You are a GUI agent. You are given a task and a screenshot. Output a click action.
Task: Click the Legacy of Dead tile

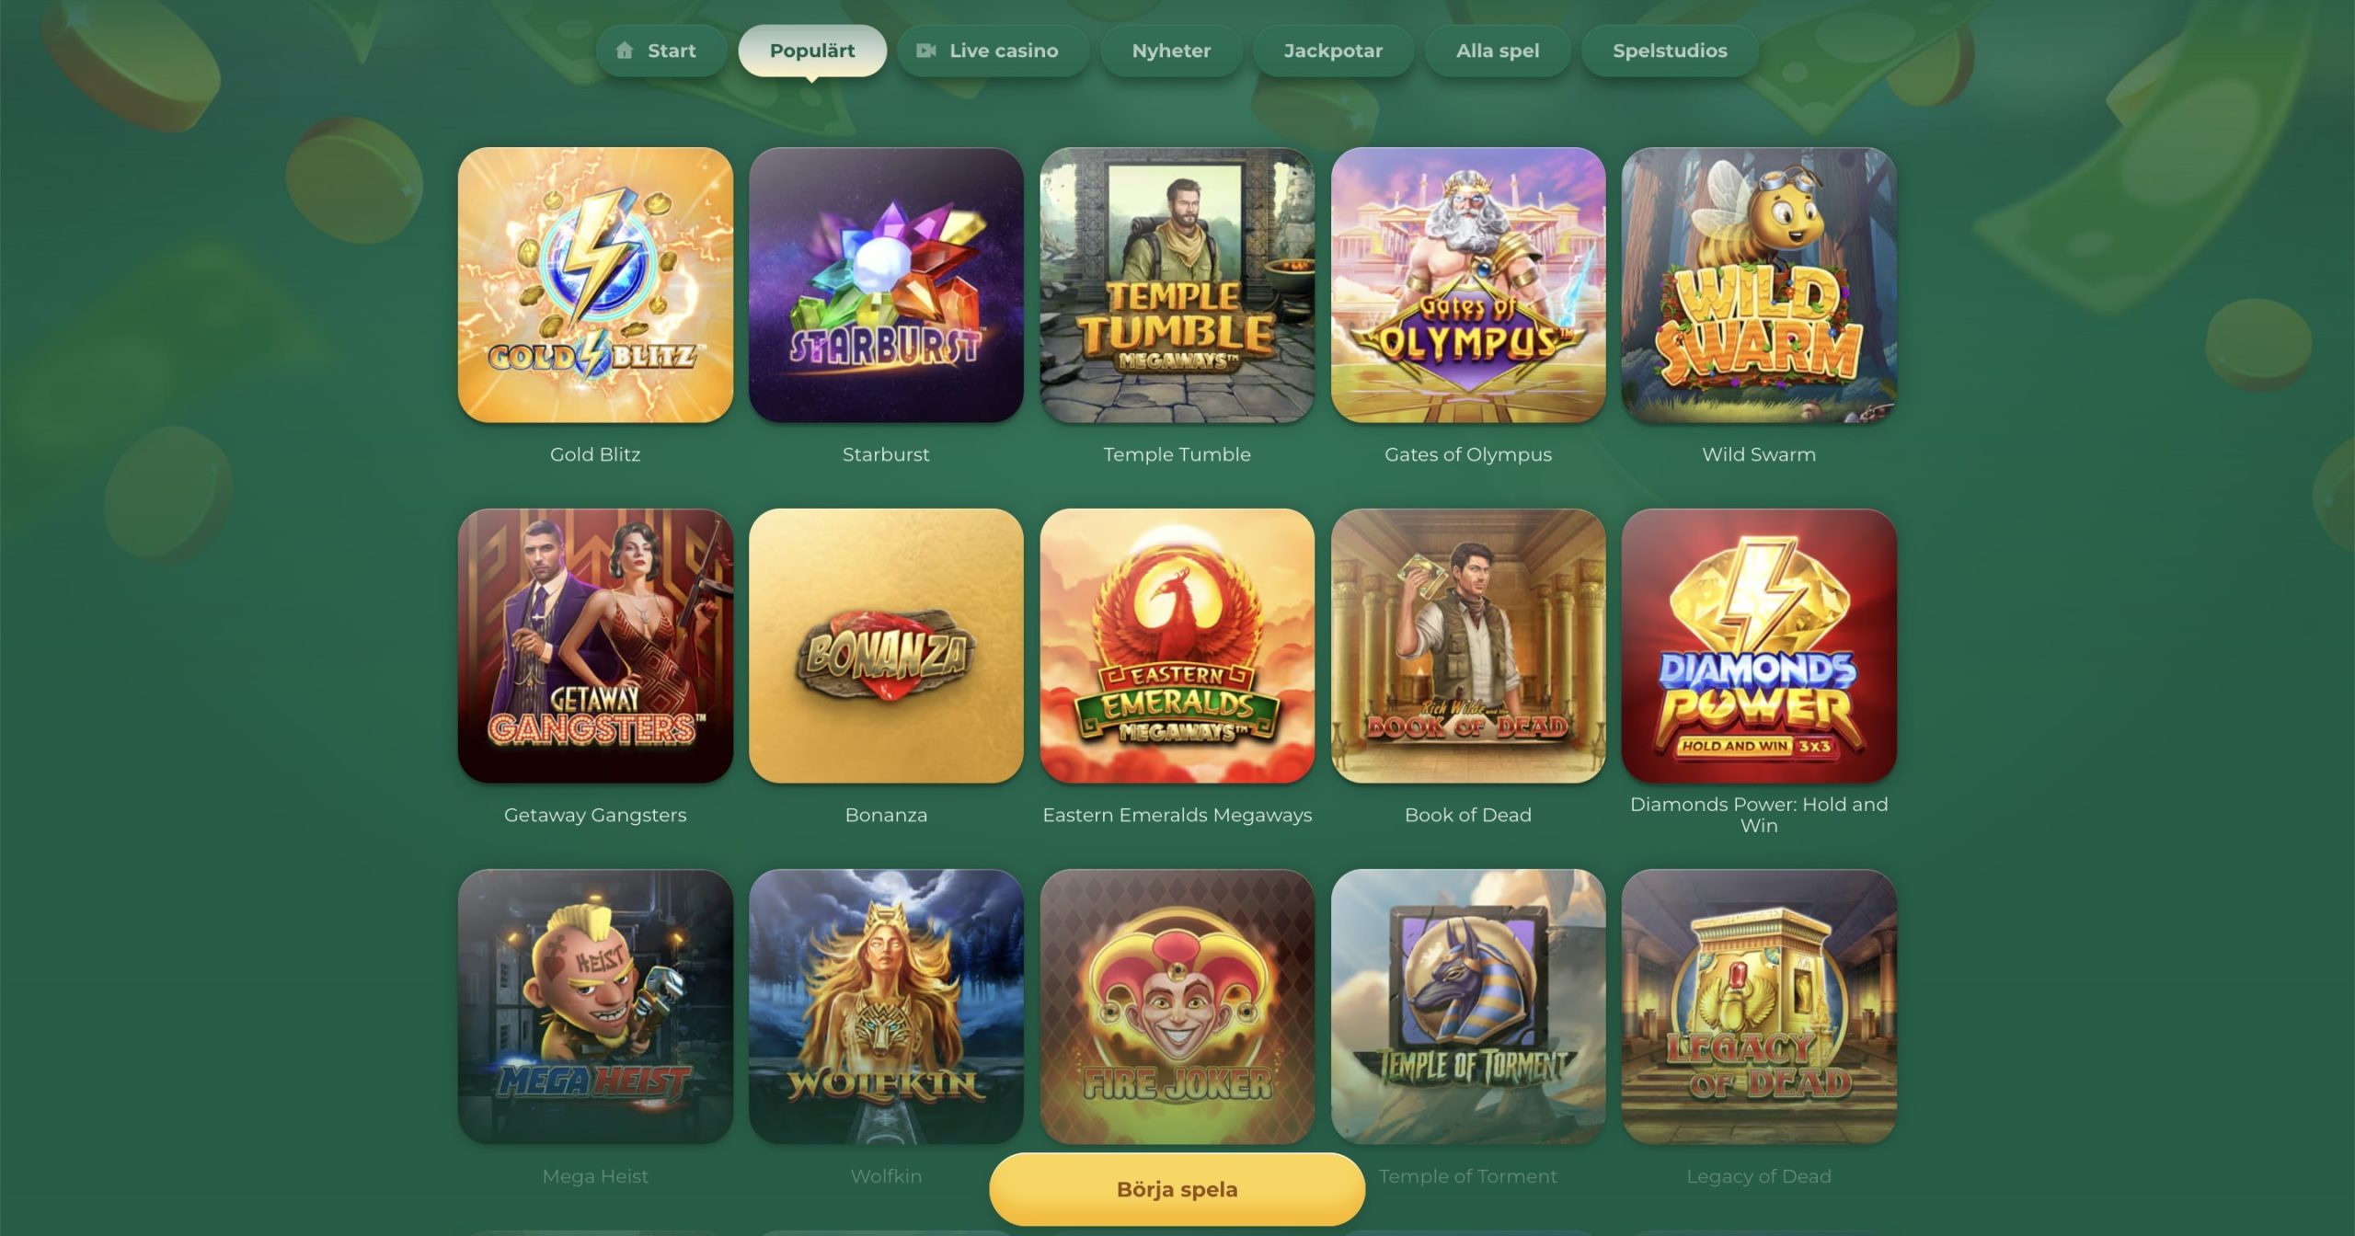coord(1759,1007)
